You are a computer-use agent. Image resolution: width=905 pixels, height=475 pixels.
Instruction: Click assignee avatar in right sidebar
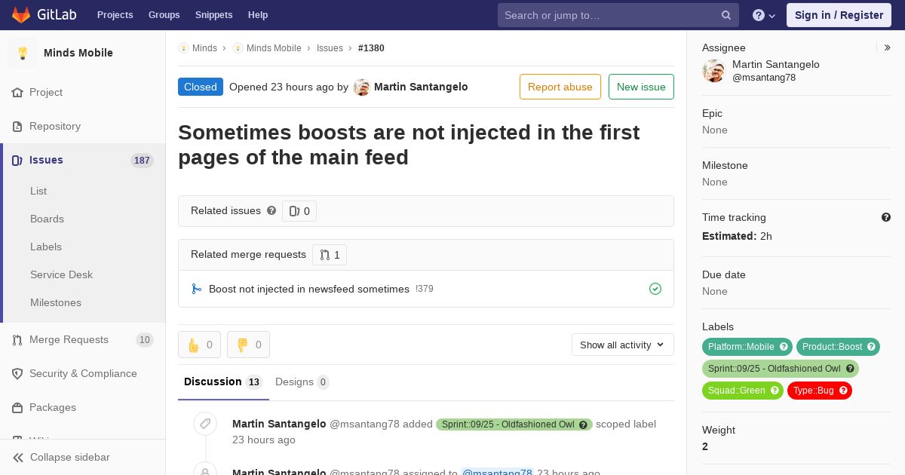coord(713,71)
